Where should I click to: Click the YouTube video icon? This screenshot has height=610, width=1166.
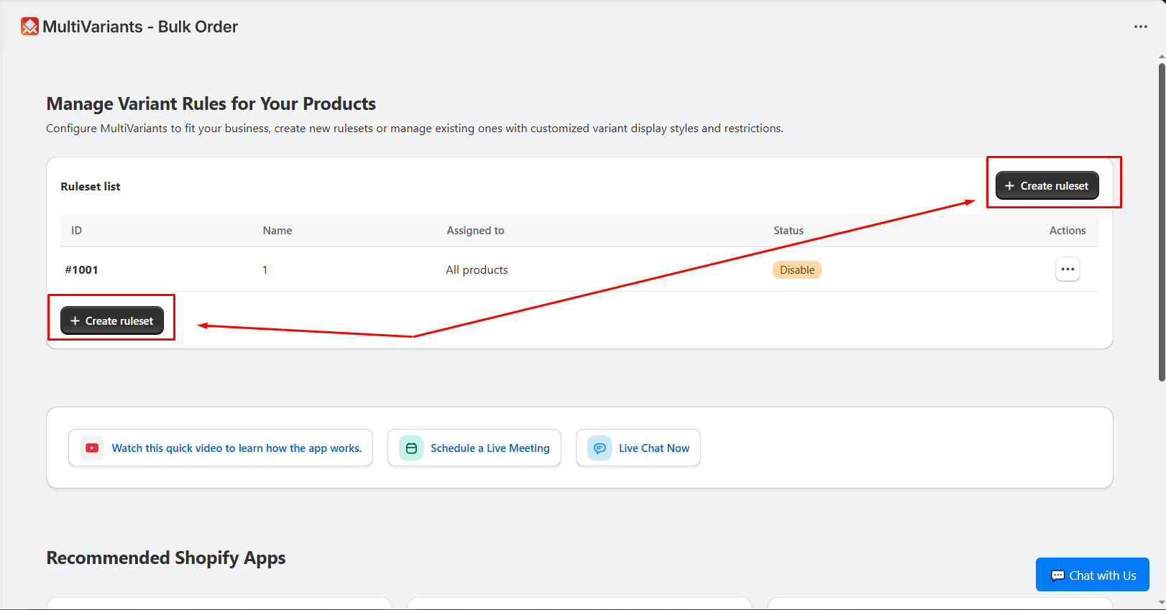[92, 448]
